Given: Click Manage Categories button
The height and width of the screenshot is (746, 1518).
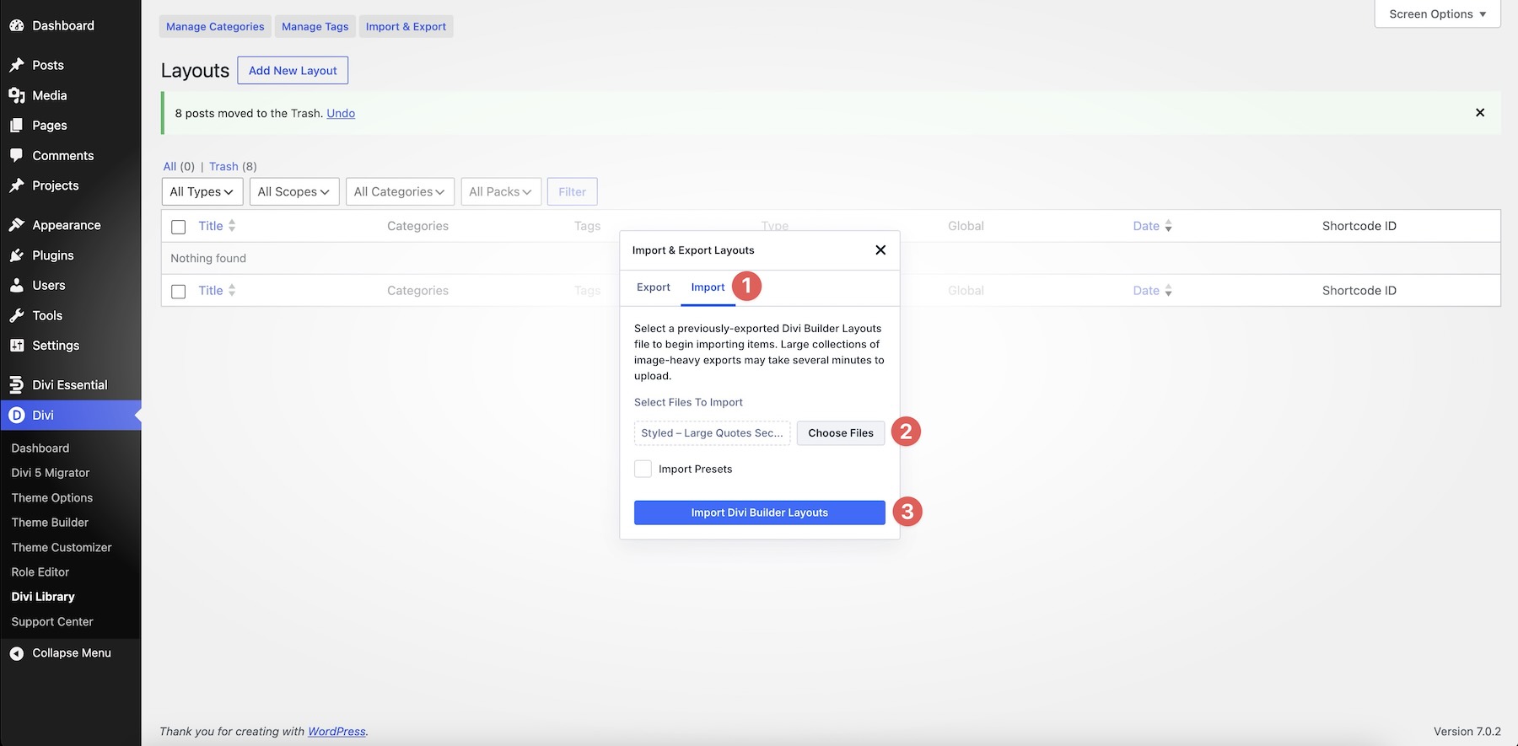Looking at the screenshot, I should (215, 26).
